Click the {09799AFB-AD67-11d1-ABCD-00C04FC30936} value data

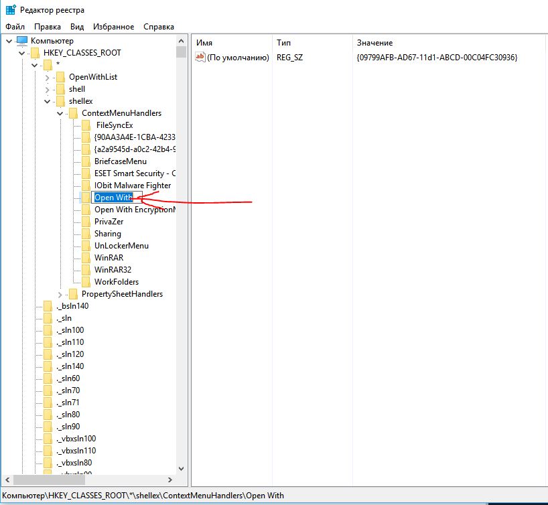pos(437,58)
